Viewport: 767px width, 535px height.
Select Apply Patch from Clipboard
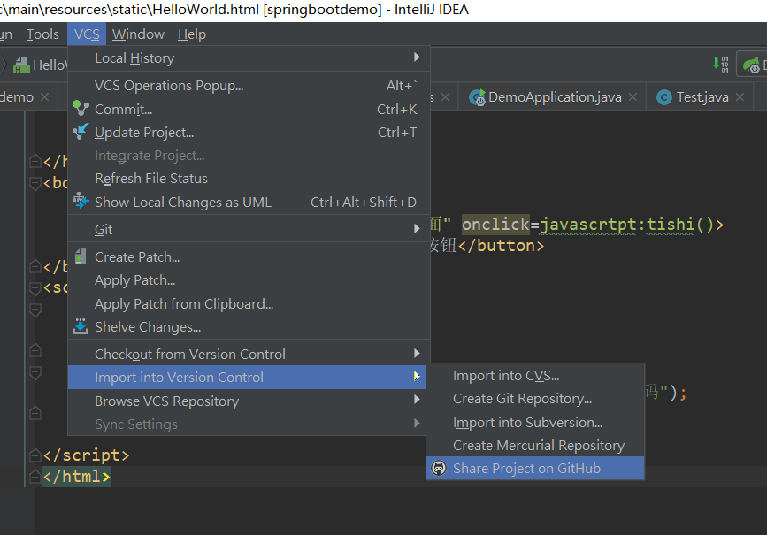249,303
